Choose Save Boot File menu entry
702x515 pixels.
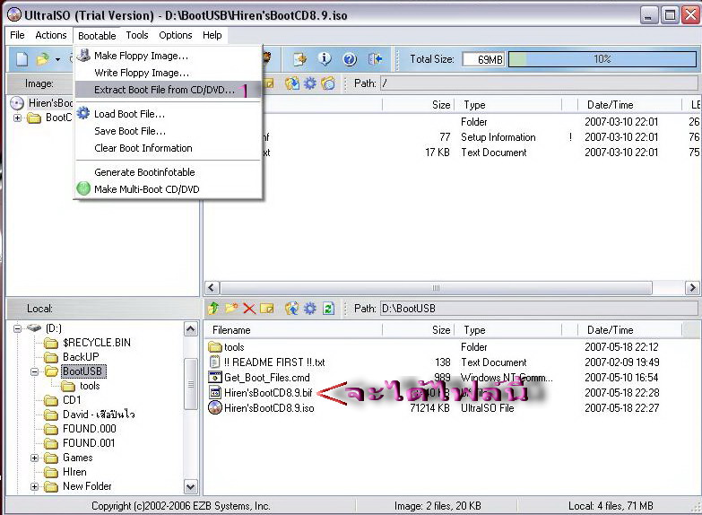tap(168, 131)
